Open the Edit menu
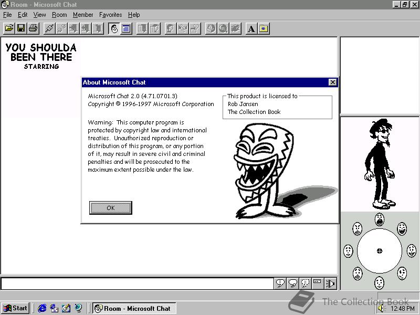Image resolution: width=420 pixels, height=315 pixels. (x=23, y=15)
